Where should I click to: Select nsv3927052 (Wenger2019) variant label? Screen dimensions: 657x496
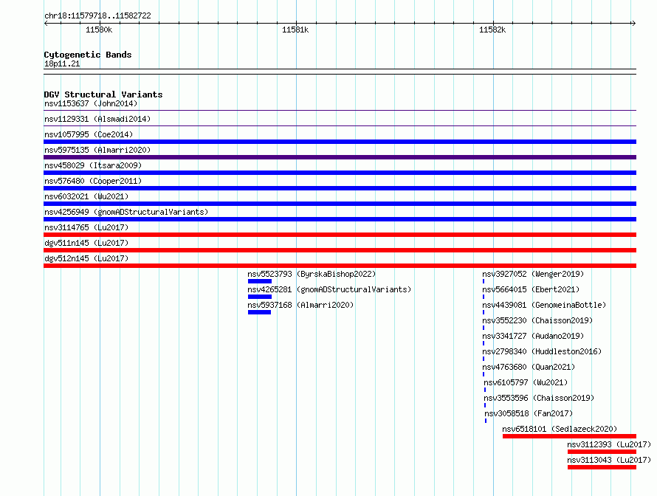533,274
